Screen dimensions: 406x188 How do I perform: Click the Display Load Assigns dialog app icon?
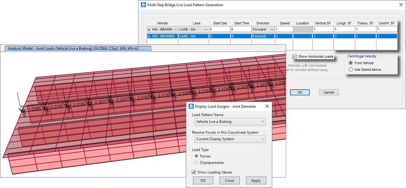191,106
